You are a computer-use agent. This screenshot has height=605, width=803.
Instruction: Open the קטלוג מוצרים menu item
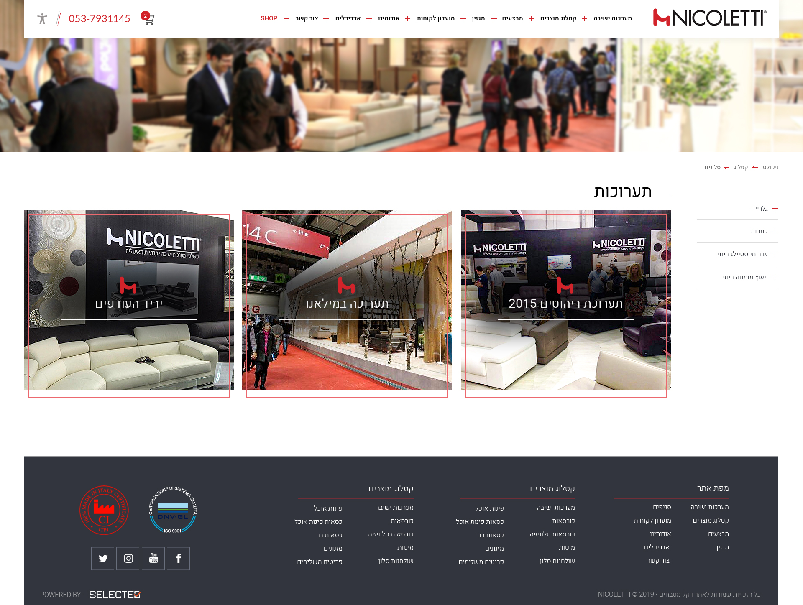click(x=558, y=18)
